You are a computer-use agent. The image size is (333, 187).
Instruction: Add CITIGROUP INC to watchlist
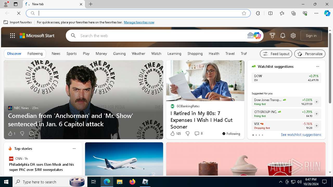point(317,114)
